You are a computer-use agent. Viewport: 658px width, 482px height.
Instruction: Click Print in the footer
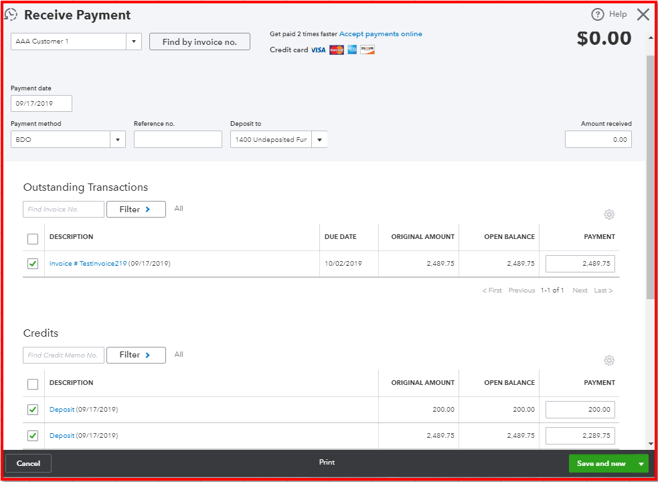pos(327,463)
